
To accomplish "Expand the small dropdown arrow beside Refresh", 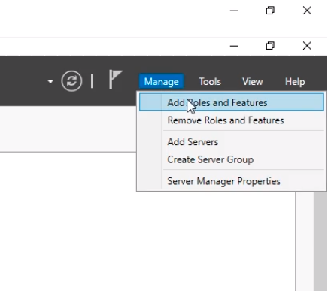I will click(x=50, y=81).
